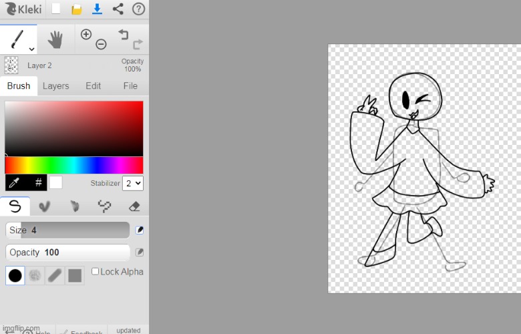Click the Layer 2 name label

39,65
